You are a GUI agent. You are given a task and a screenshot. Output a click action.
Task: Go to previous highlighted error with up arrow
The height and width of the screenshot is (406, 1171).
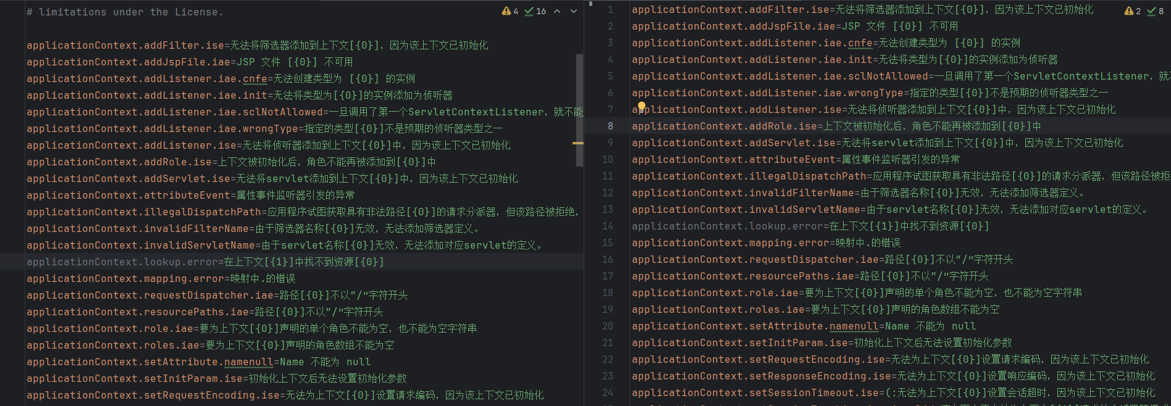[557, 11]
